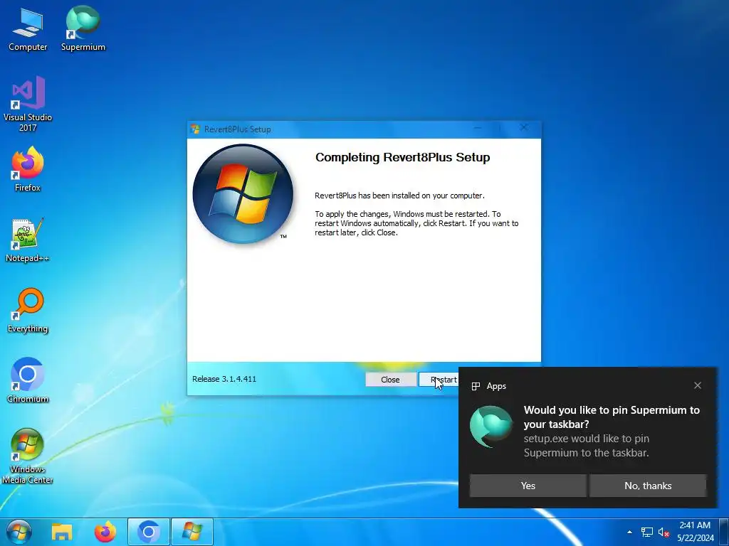Screen dimensions: 729x546
Task: Close the Revert8Plus Setup window
Action: click(524, 128)
